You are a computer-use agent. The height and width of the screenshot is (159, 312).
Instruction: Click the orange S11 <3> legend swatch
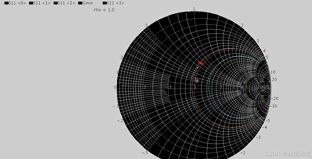coord(105,3)
